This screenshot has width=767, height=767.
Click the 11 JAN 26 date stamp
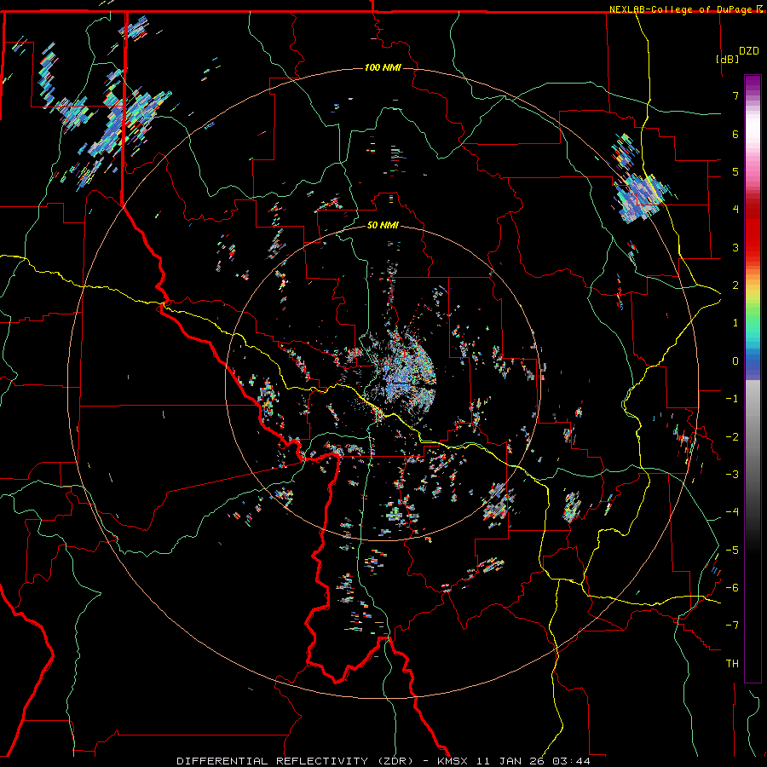[x=512, y=761]
